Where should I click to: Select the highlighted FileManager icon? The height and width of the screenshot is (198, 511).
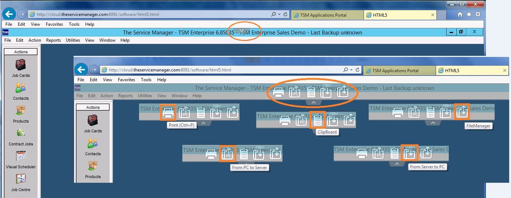(462, 112)
